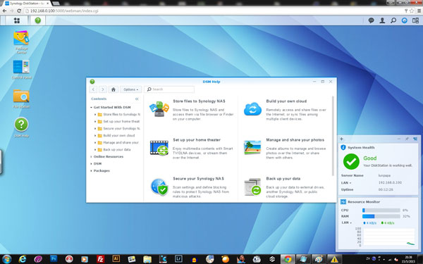Open the Set up your home theater heading
This screenshot has height=264, width=423.
point(197,140)
